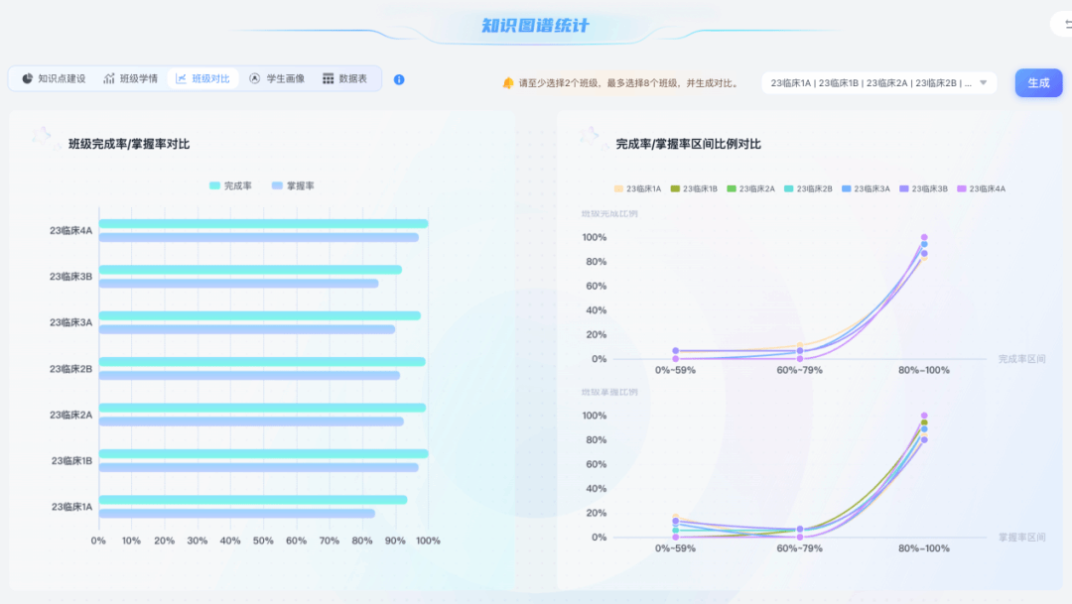This screenshot has width=1072, height=604.
Task: Click the pie chart icon beside 知识点建设
Action: (x=28, y=78)
